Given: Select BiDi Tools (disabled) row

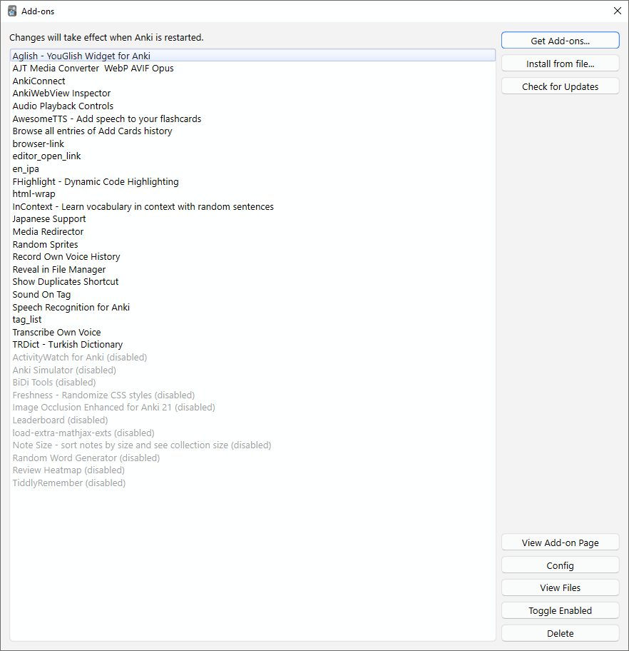Looking at the screenshot, I should tap(252, 383).
